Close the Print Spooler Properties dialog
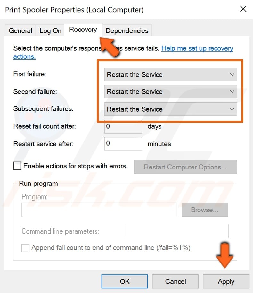This screenshot has width=253, height=293. pyautogui.click(x=243, y=9)
